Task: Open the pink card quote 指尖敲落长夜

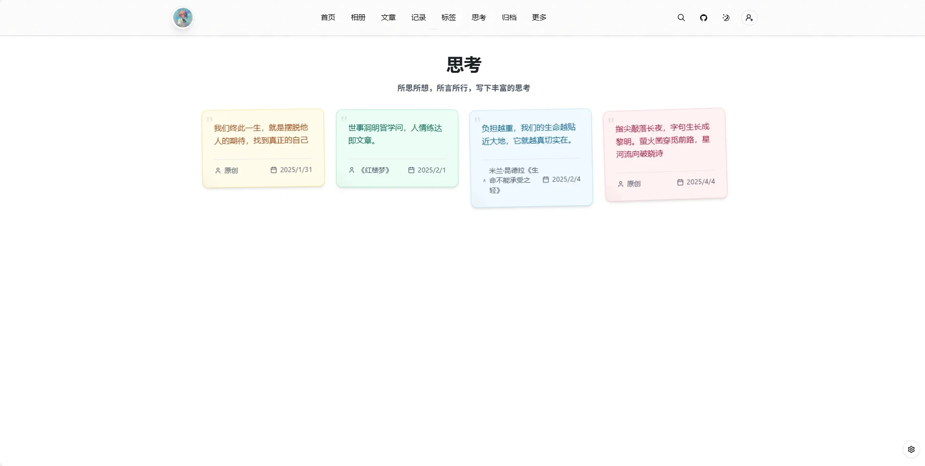Action: click(663, 141)
